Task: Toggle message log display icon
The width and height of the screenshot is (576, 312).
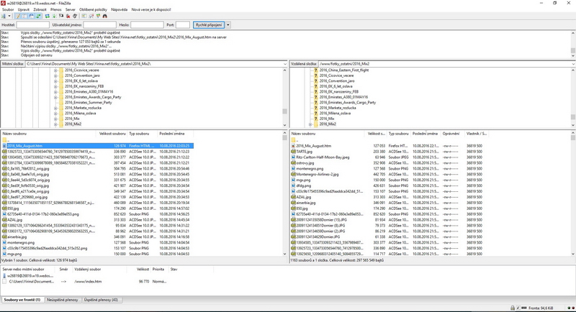Action: point(19,14)
